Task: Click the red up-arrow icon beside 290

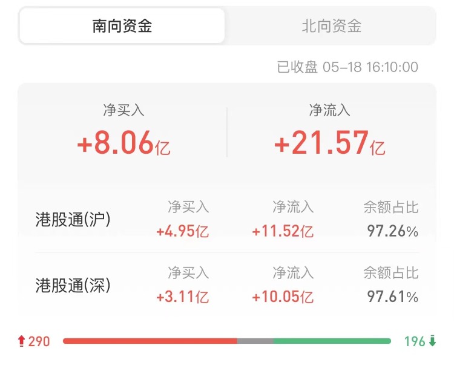Action: [22, 341]
